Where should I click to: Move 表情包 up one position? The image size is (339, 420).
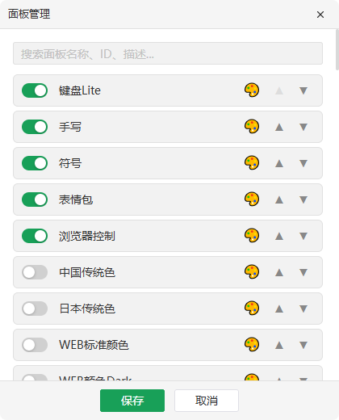279,199
